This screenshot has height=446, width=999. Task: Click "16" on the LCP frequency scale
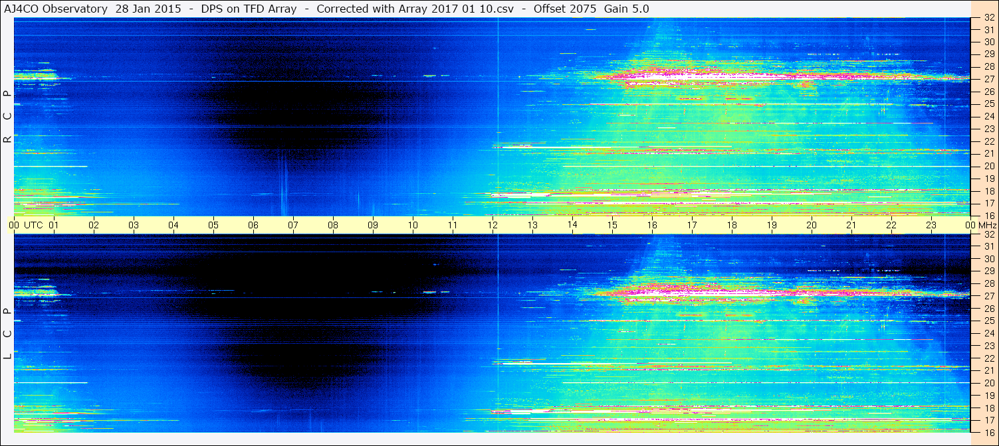pyautogui.click(x=988, y=432)
